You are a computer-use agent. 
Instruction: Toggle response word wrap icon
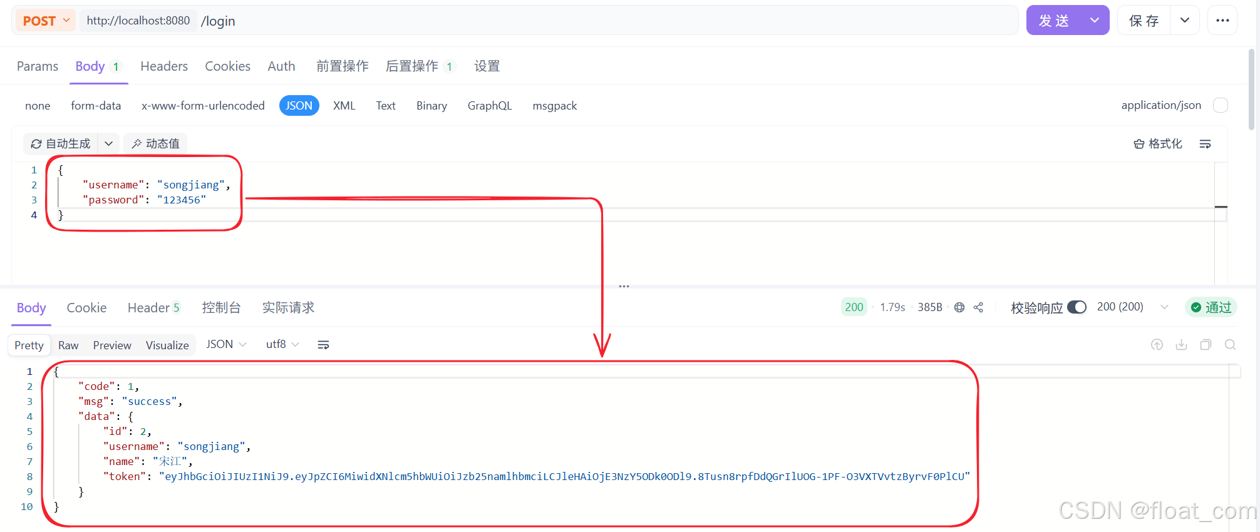point(323,345)
